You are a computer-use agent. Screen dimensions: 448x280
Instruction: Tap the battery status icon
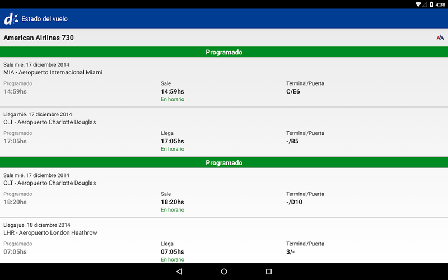(x=431, y=4)
